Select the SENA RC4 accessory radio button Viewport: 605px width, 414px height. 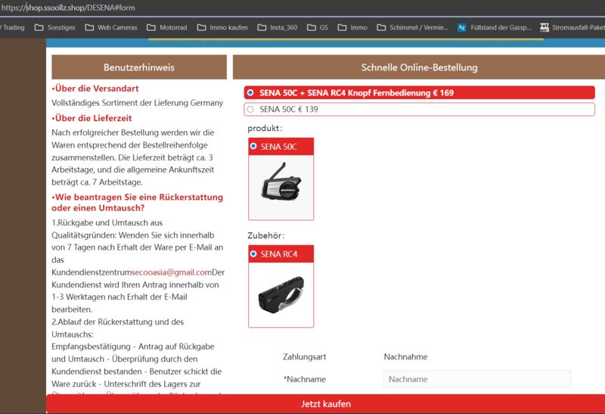click(x=253, y=254)
